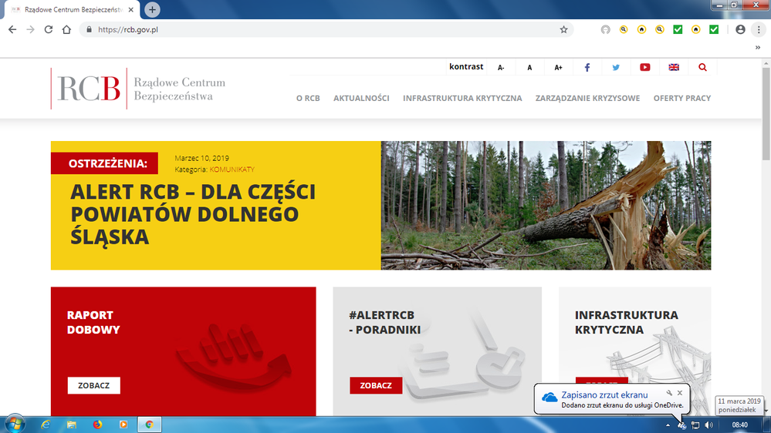Open the volume speaker tray icon
The width and height of the screenshot is (771, 433).
708,425
